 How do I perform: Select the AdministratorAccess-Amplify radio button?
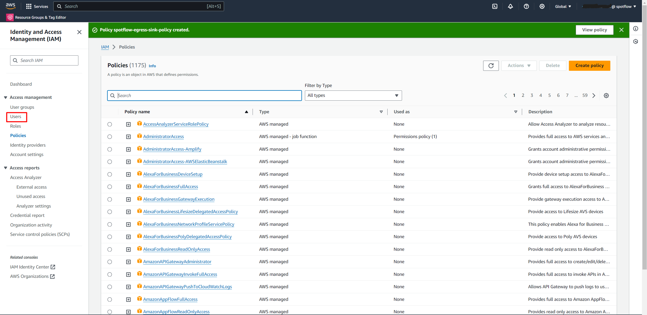point(109,149)
